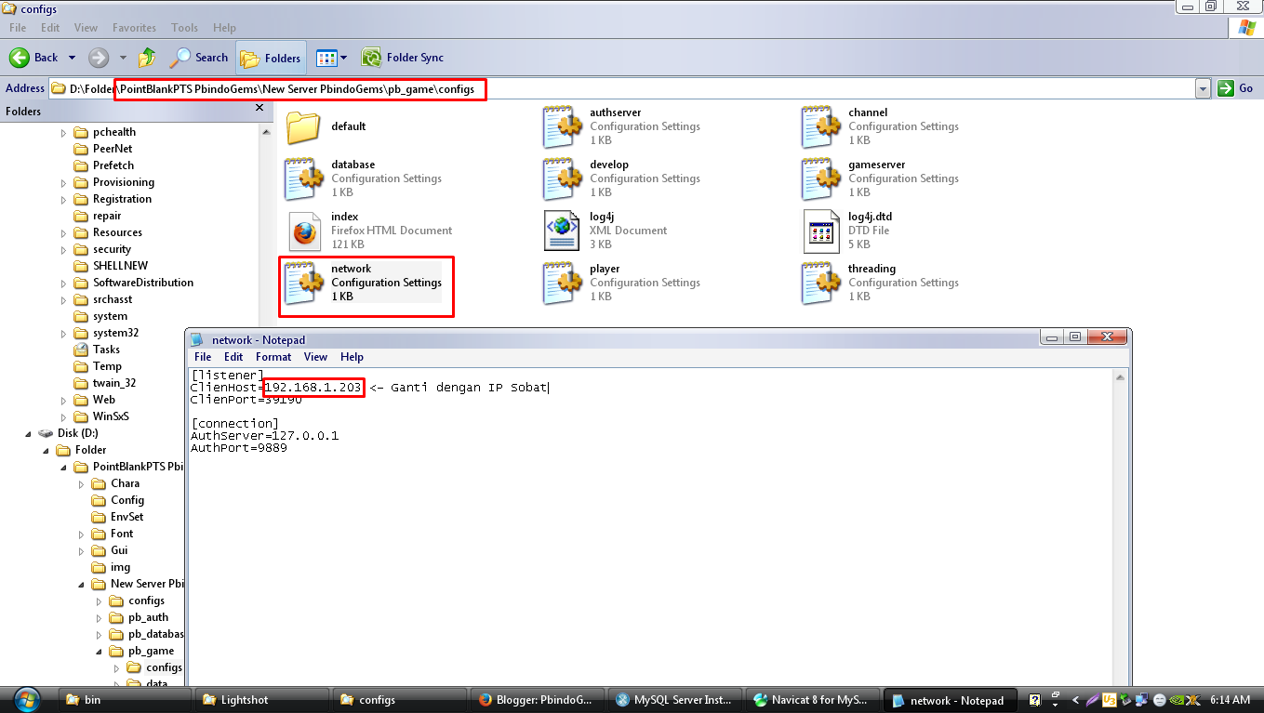Select the threading config file
Screen dimensions: 1264x713
pos(820,284)
